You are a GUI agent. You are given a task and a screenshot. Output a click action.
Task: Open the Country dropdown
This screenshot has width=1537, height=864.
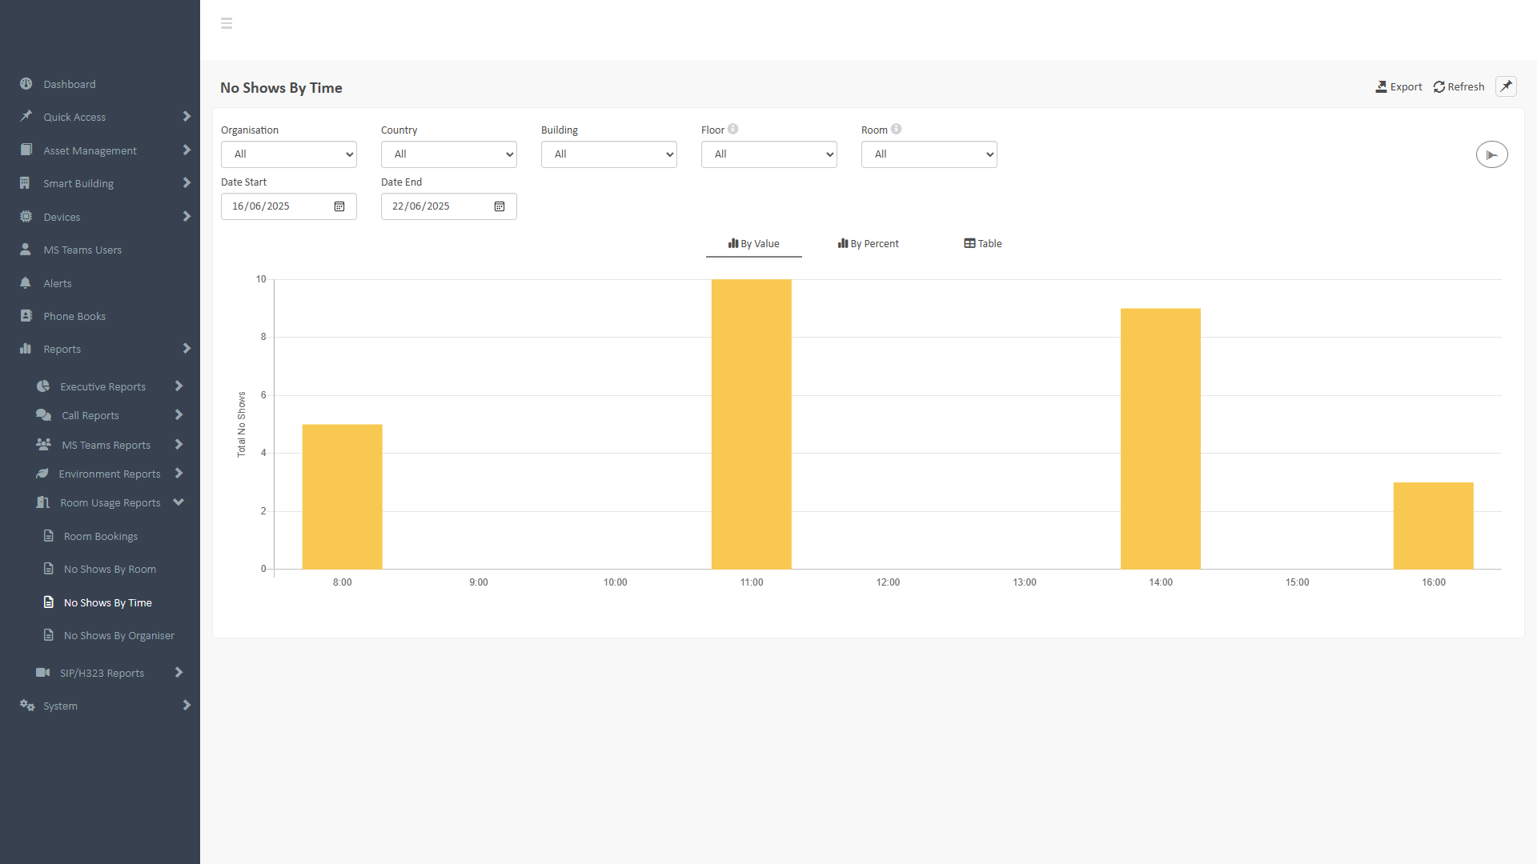coord(449,154)
